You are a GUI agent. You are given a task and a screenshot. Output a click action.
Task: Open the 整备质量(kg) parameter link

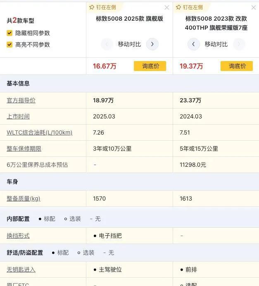24,199
